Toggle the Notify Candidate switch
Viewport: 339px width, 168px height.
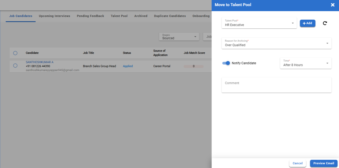(x=226, y=63)
